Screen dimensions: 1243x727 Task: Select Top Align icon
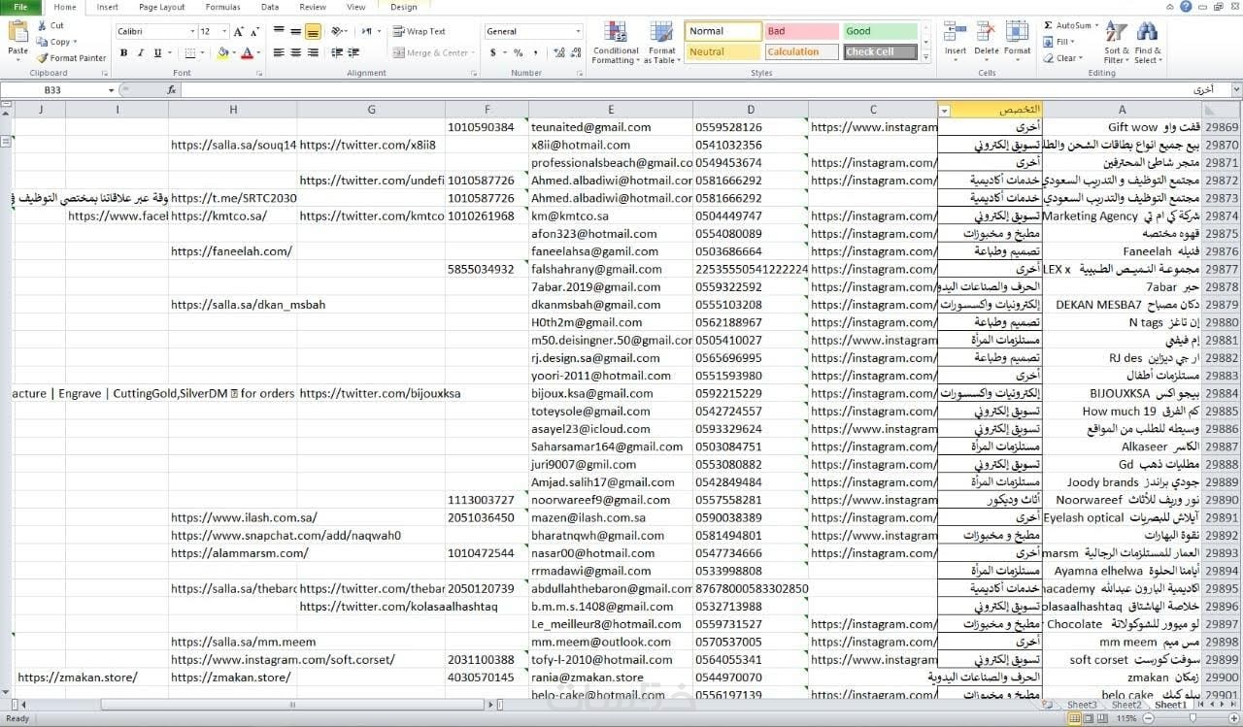[280, 32]
